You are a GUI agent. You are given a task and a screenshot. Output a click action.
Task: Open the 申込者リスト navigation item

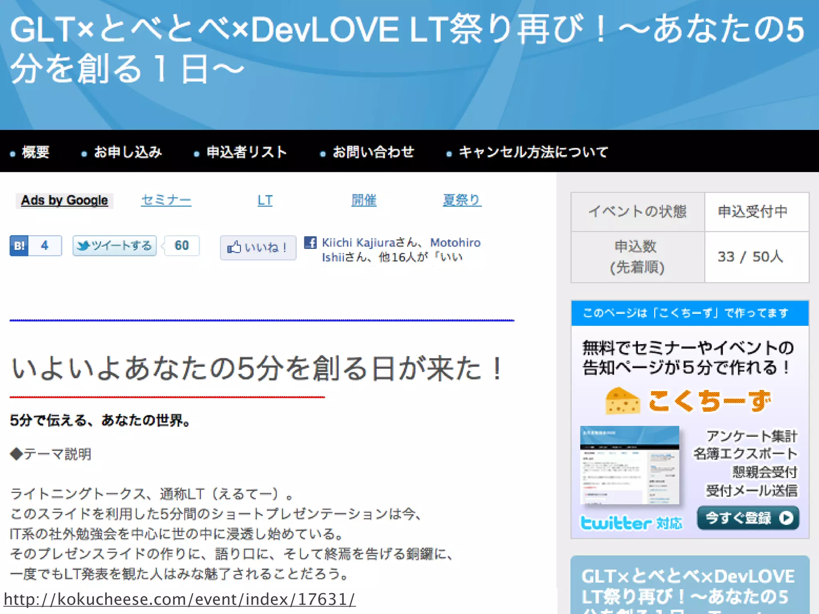(246, 152)
